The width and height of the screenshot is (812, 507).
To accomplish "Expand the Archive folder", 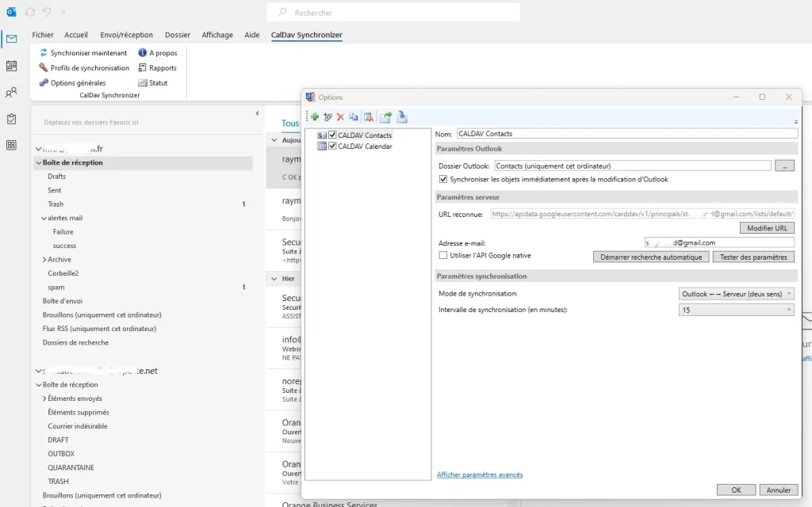I will point(44,260).
